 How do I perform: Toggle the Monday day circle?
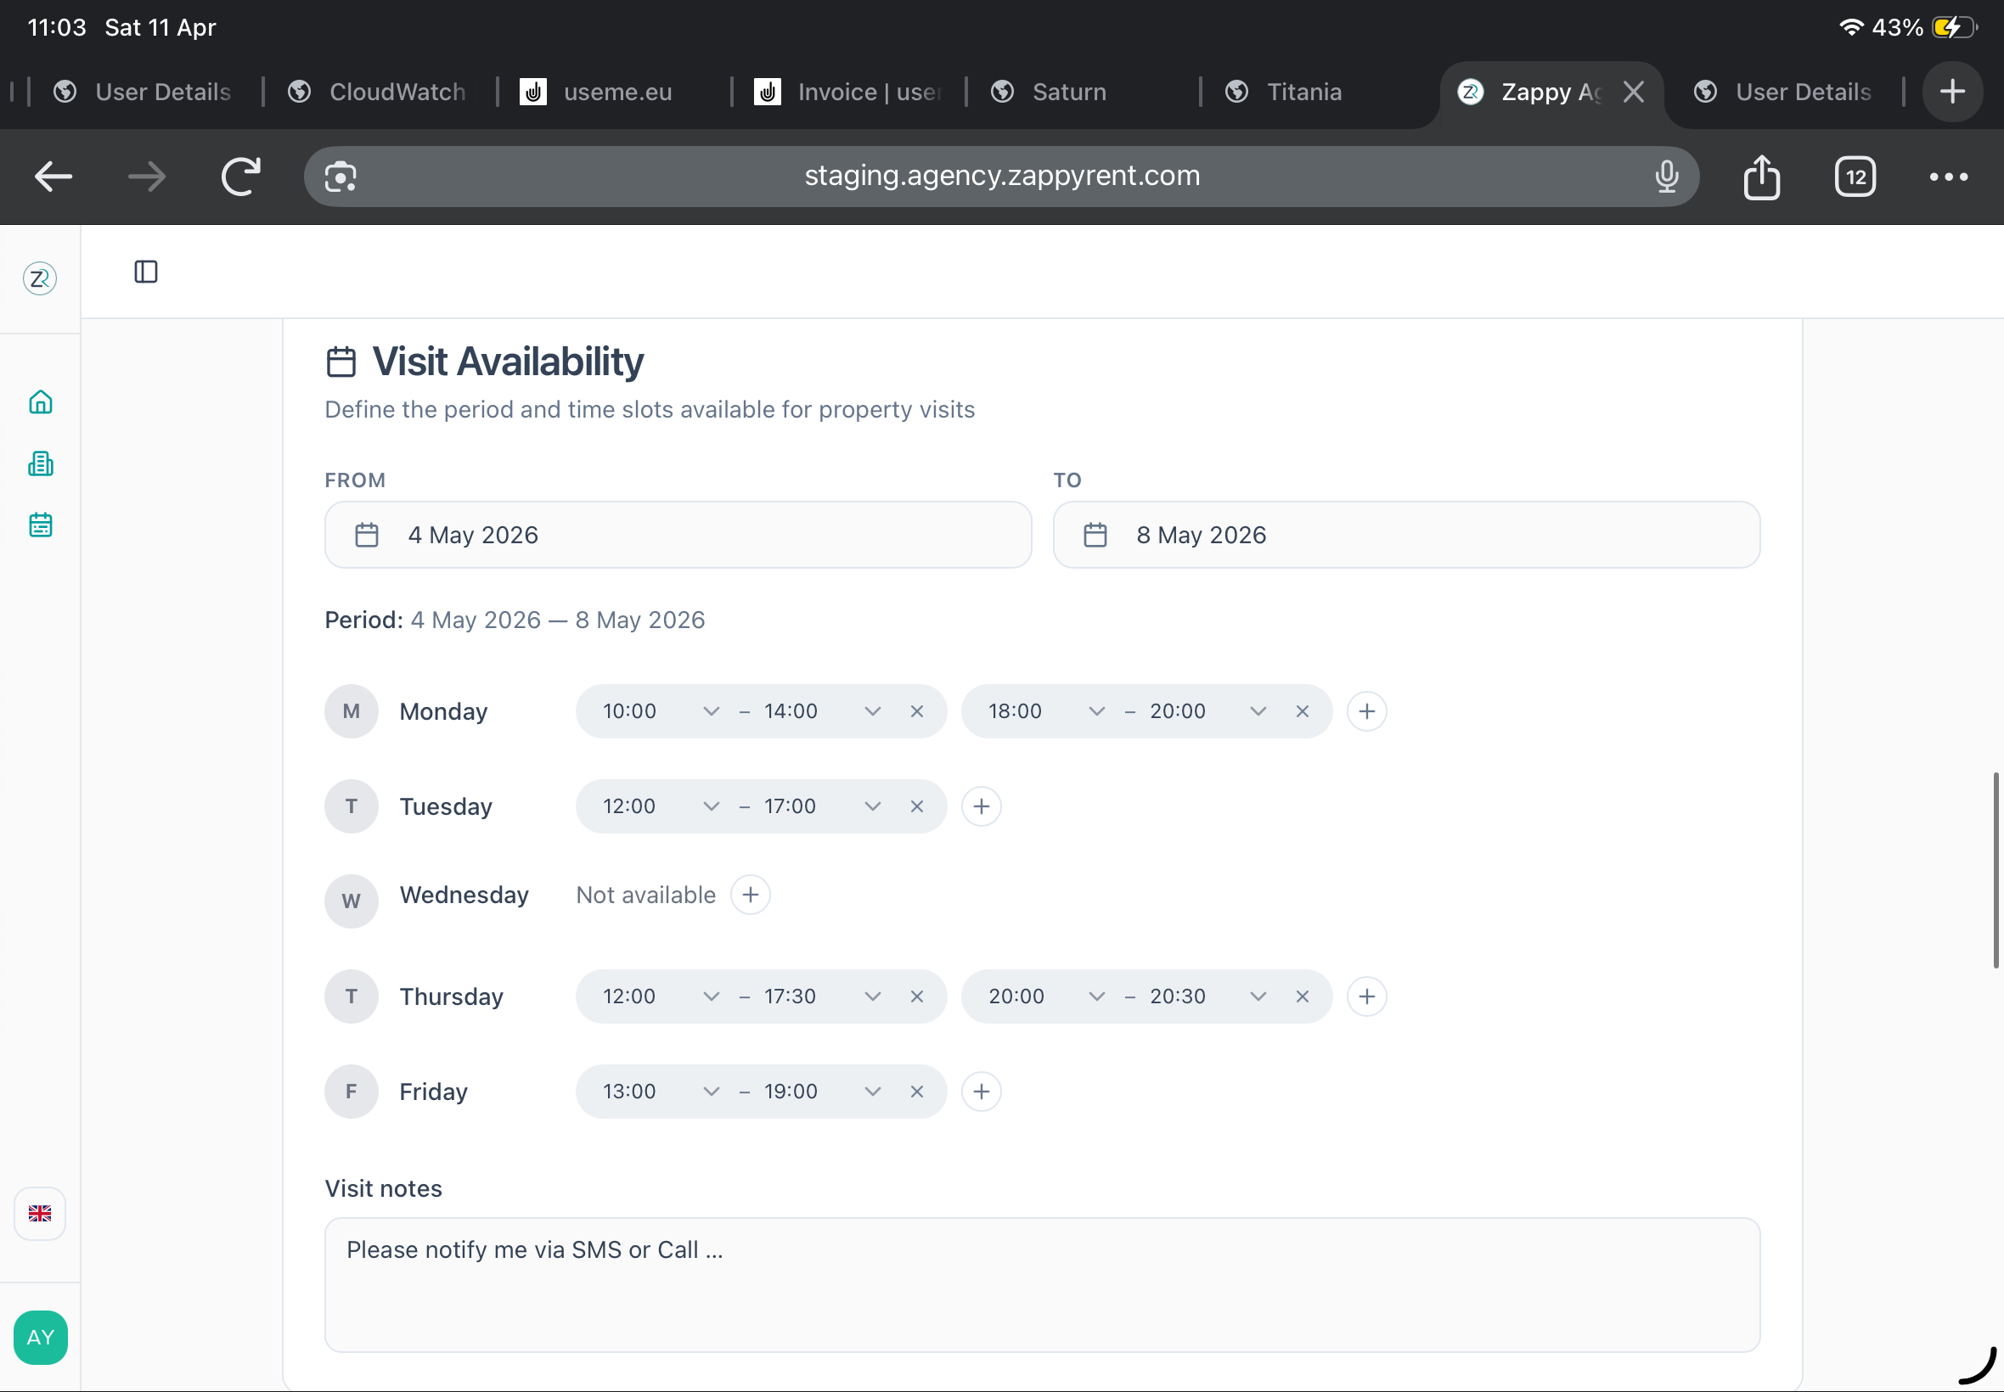(351, 711)
